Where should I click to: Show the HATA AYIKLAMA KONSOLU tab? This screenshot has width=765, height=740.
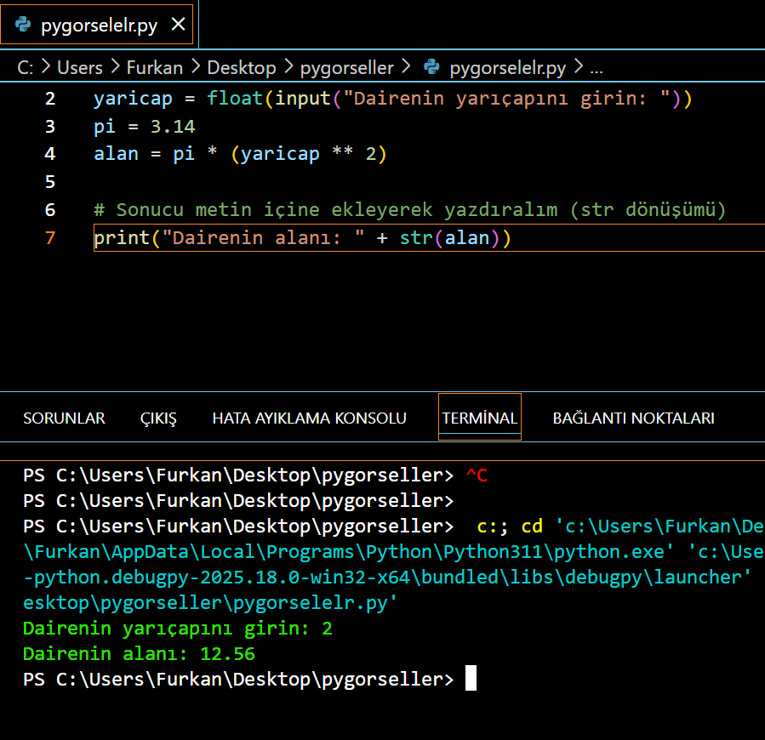point(309,418)
